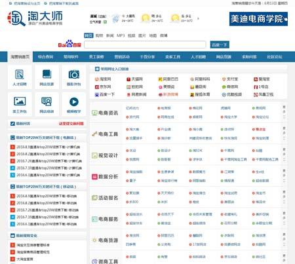The width and height of the screenshot is (295, 264).
Task: Expand more links in 数据分析 row
Action: [284, 176]
